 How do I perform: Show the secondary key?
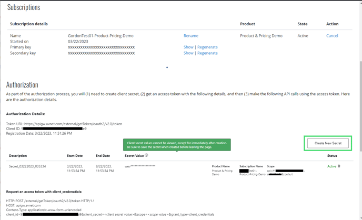point(188,53)
